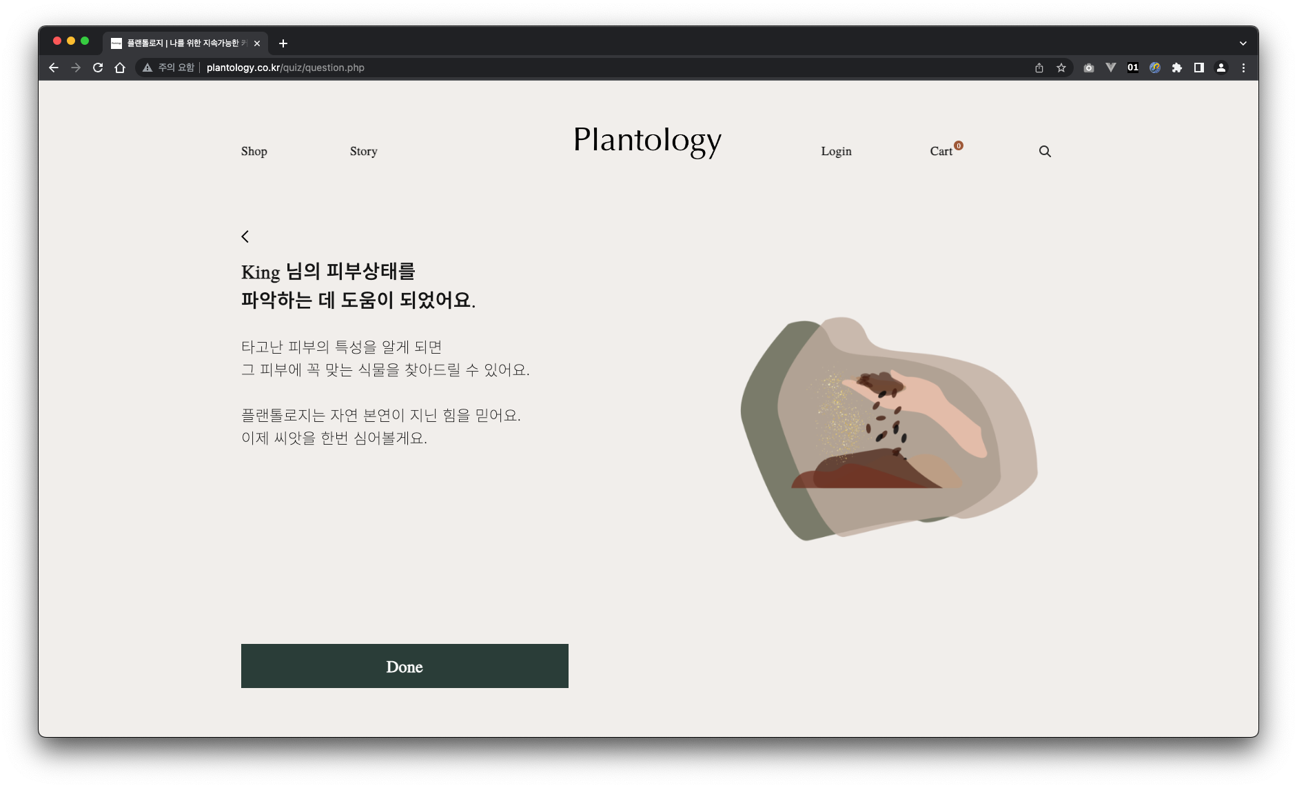The width and height of the screenshot is (1297, 788).
Task: Close the 플랜톨로지 browser tab
Action: (x=257, y=43)
